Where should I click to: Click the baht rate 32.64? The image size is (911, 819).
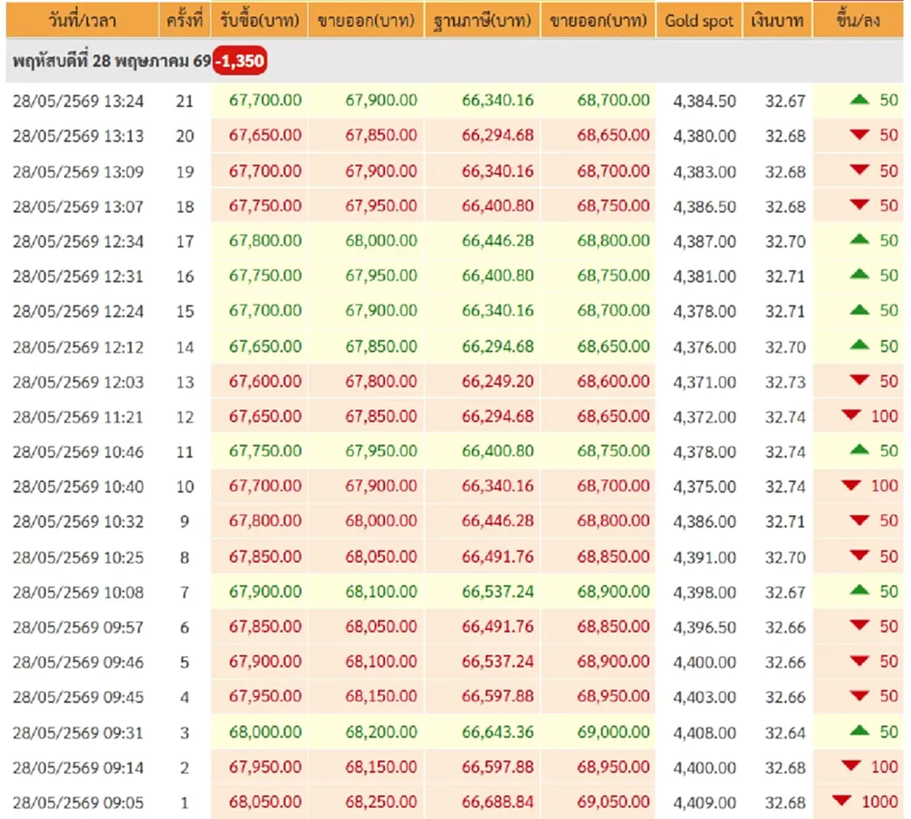785,732
